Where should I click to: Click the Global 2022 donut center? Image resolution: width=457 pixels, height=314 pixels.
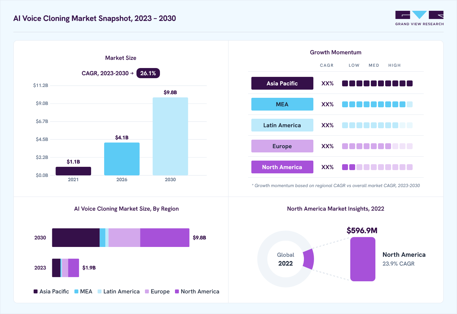tap(286, 259)
